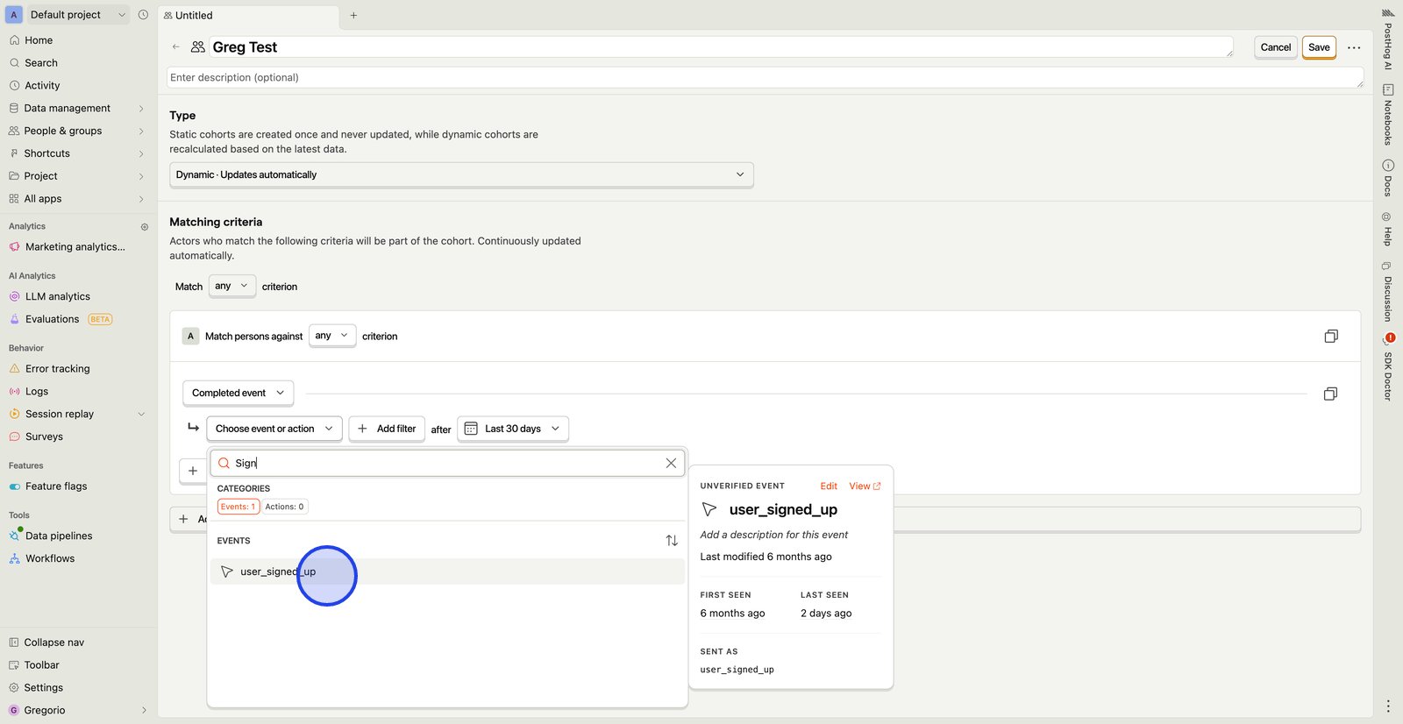Toggle the Actions: 0 category filter

click(284, 507)
